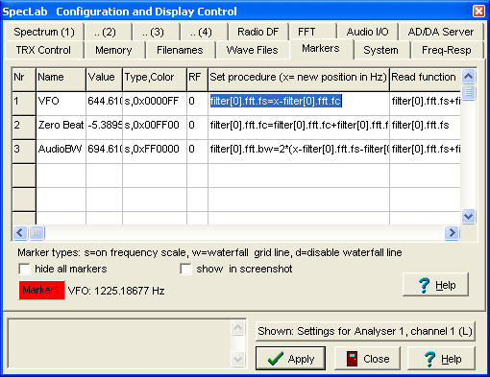490x377 pixels.
Task: Click Shown: Settings for Analyser 1 button
Action: click(365, 331)
